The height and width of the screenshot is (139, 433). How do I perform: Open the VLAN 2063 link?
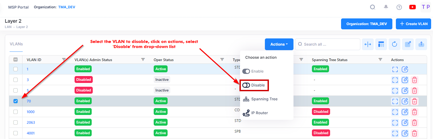click(31, 122)
